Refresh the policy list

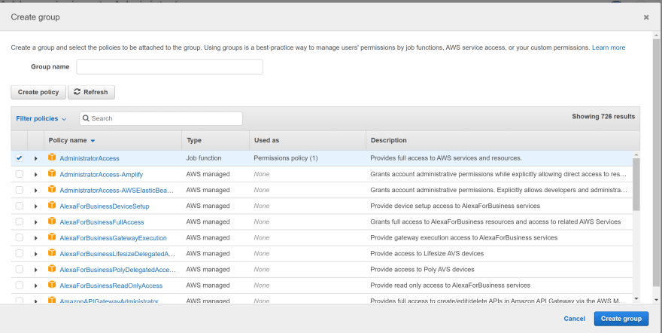91,92
